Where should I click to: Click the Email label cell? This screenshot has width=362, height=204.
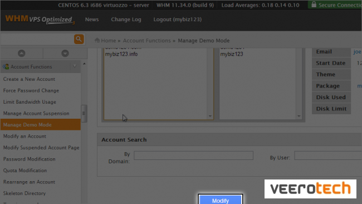pyautogui.click(x=331, y=52)
